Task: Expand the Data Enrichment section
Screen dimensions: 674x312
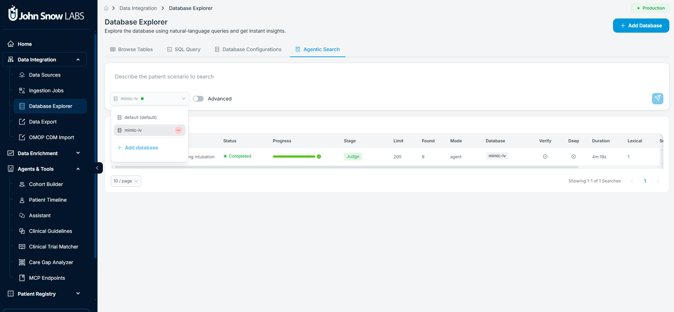Action: [x=44, y=153]
